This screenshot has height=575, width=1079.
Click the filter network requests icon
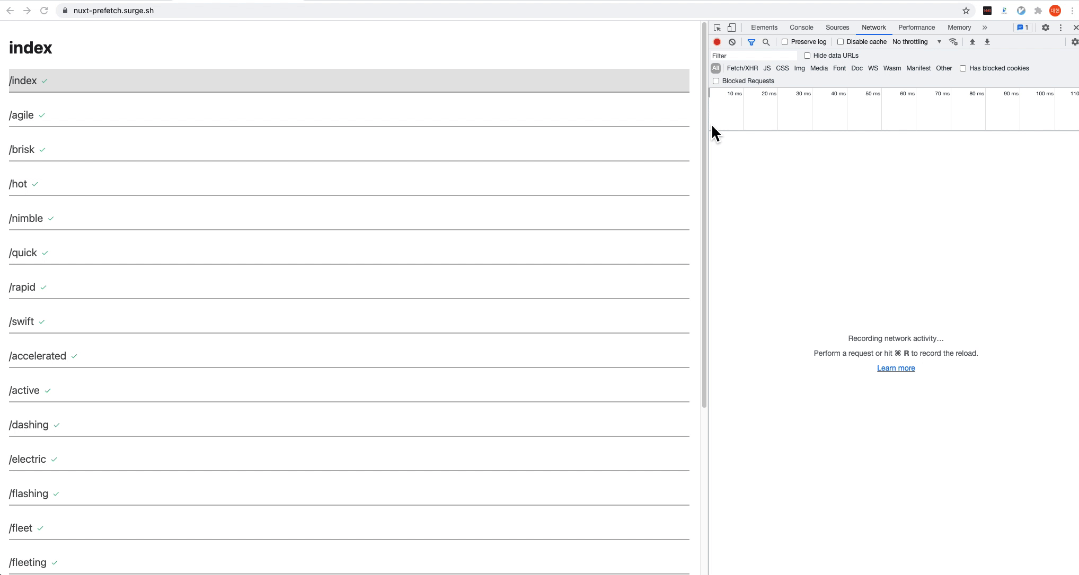[751, 41]
